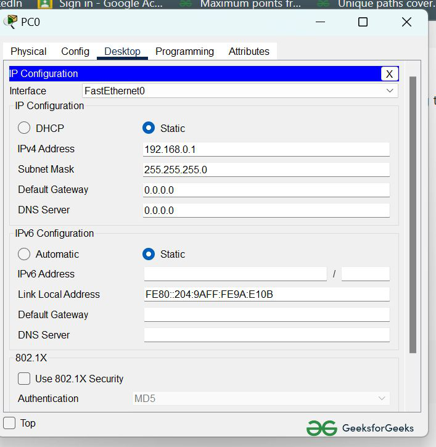436x447 pixels.
Task: Close the IP Configuration panel with X
Action: [389, 74]
